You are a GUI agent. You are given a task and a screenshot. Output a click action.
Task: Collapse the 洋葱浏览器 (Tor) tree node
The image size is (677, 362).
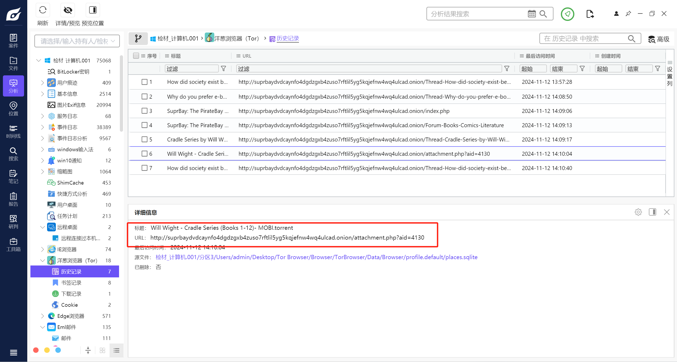tap(42, 260)
